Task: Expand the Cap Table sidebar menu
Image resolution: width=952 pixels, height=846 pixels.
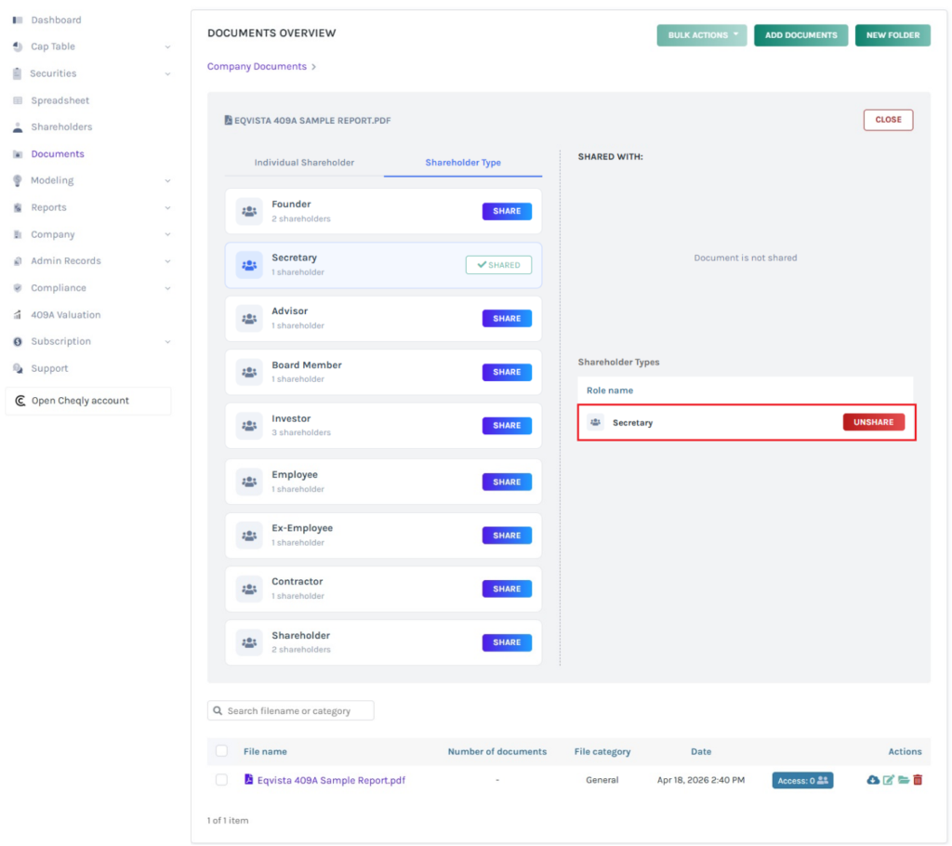Action: 167,46
